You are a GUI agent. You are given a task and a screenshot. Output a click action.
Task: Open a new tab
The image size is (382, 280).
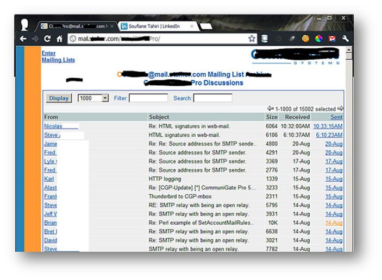point(206,26)
